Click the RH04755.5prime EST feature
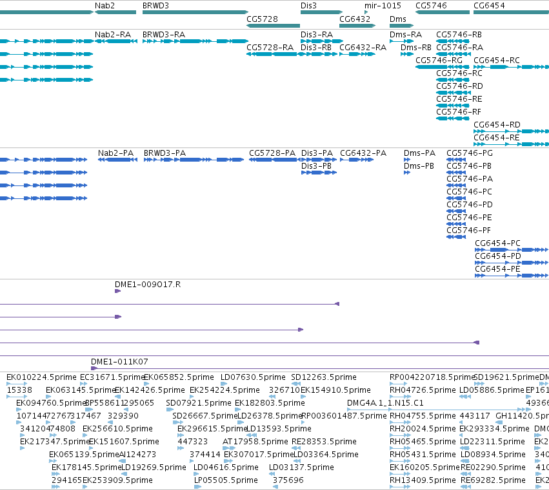 tap(399, 422)
